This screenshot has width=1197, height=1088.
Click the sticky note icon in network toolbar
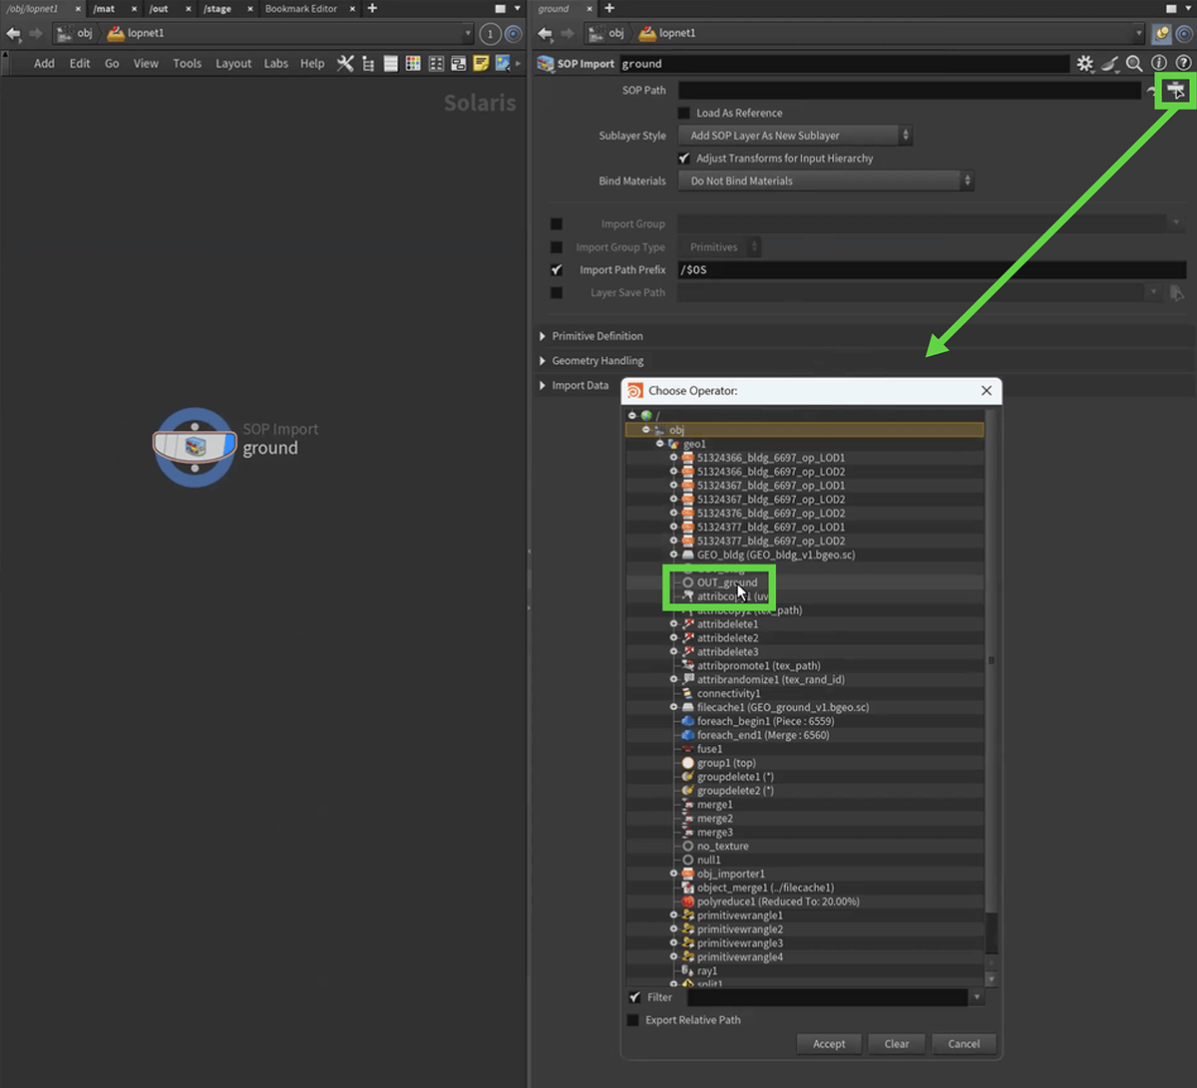(x=481, y=64)
